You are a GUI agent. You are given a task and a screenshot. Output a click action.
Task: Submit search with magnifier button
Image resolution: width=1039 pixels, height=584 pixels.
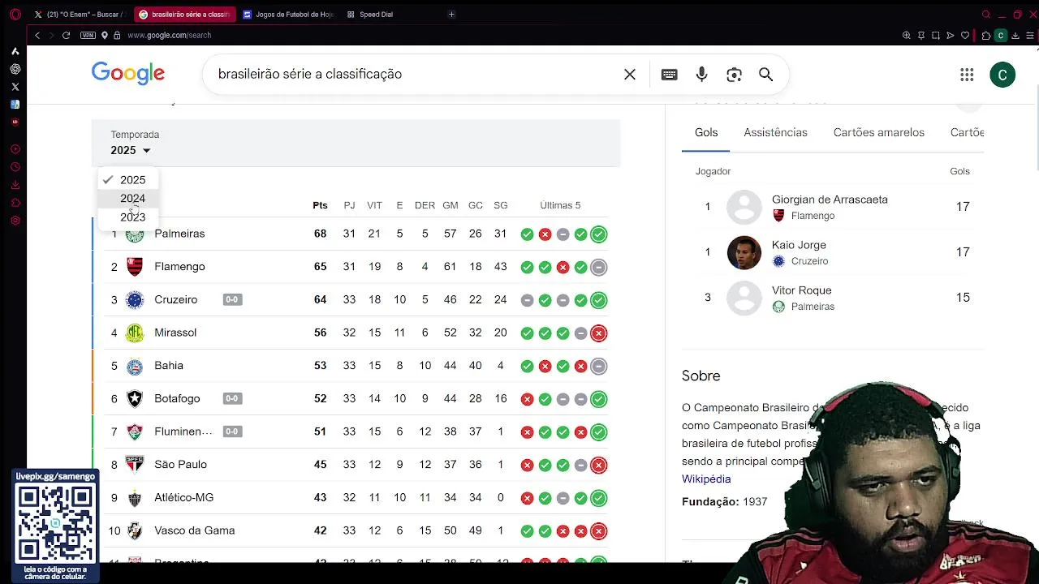pyautogui.click(x=765, y=74)
